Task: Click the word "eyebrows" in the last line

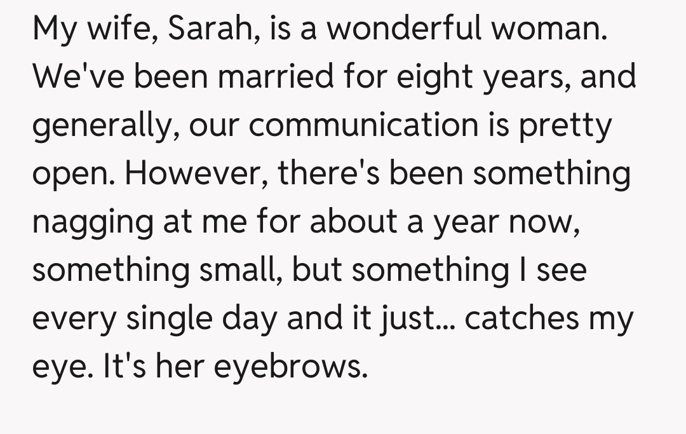Action: [290, 367]
